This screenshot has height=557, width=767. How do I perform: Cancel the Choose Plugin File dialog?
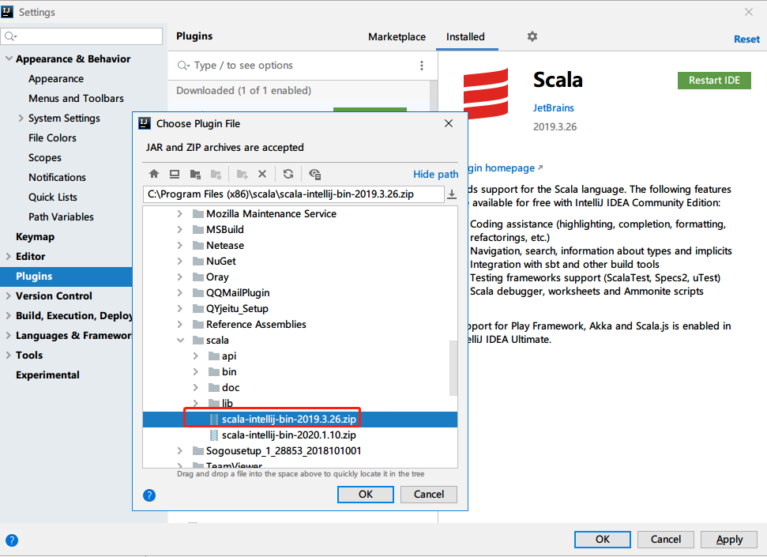428,495
